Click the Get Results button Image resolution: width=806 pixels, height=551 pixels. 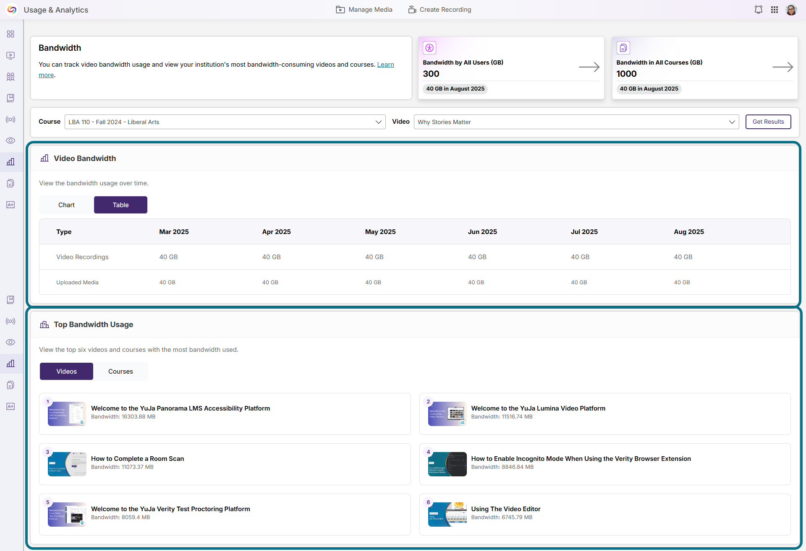coord(768,122)
